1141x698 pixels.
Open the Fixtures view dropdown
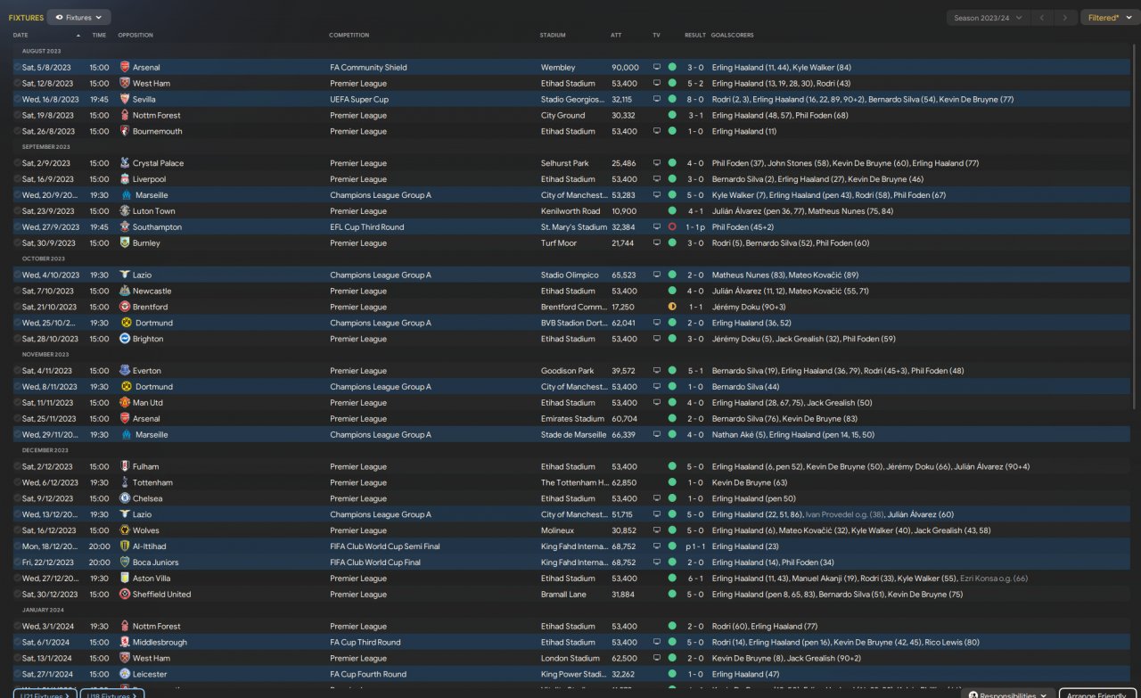tap(78, 17)
